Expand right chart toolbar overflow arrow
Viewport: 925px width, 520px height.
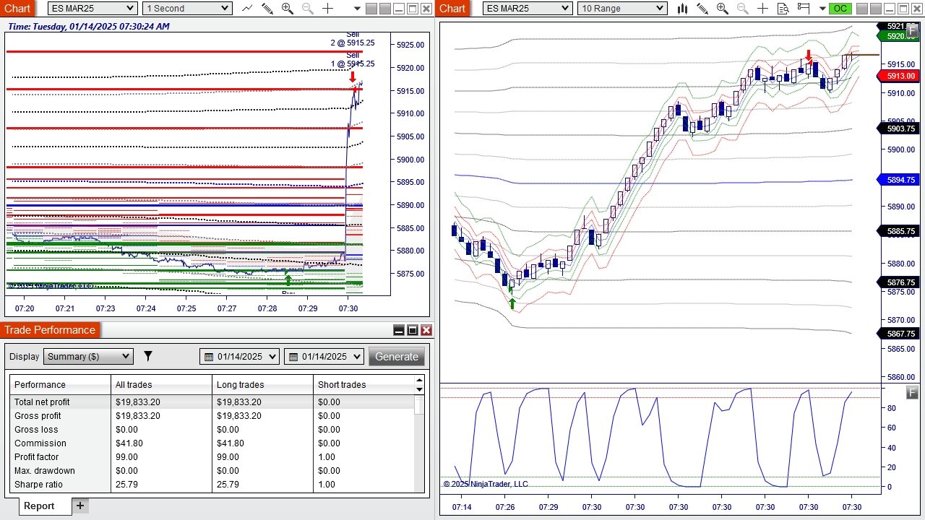click(822, 9)
